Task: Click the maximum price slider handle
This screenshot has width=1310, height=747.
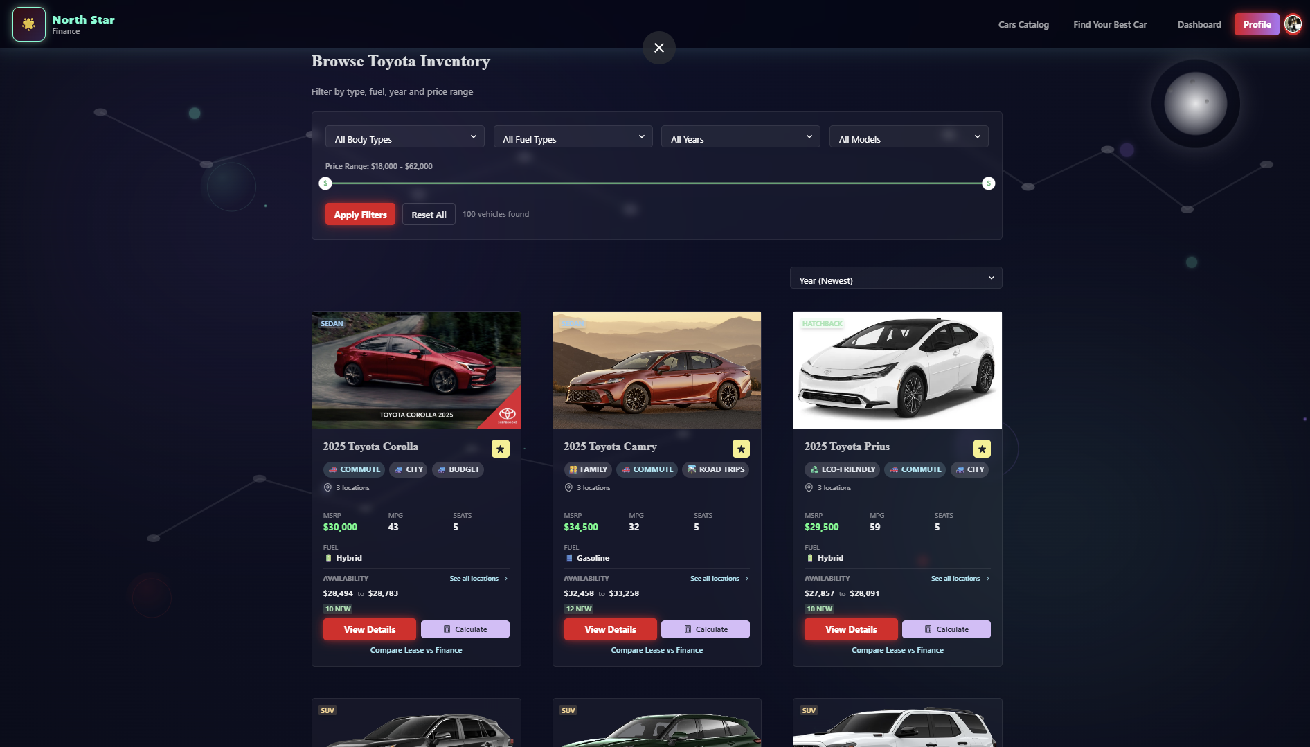Action: click(989, 183)
